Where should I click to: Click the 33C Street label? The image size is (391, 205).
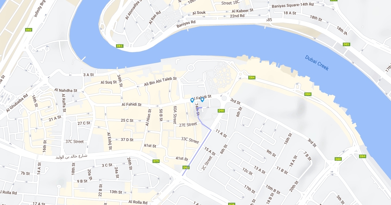tap(190, 141)
